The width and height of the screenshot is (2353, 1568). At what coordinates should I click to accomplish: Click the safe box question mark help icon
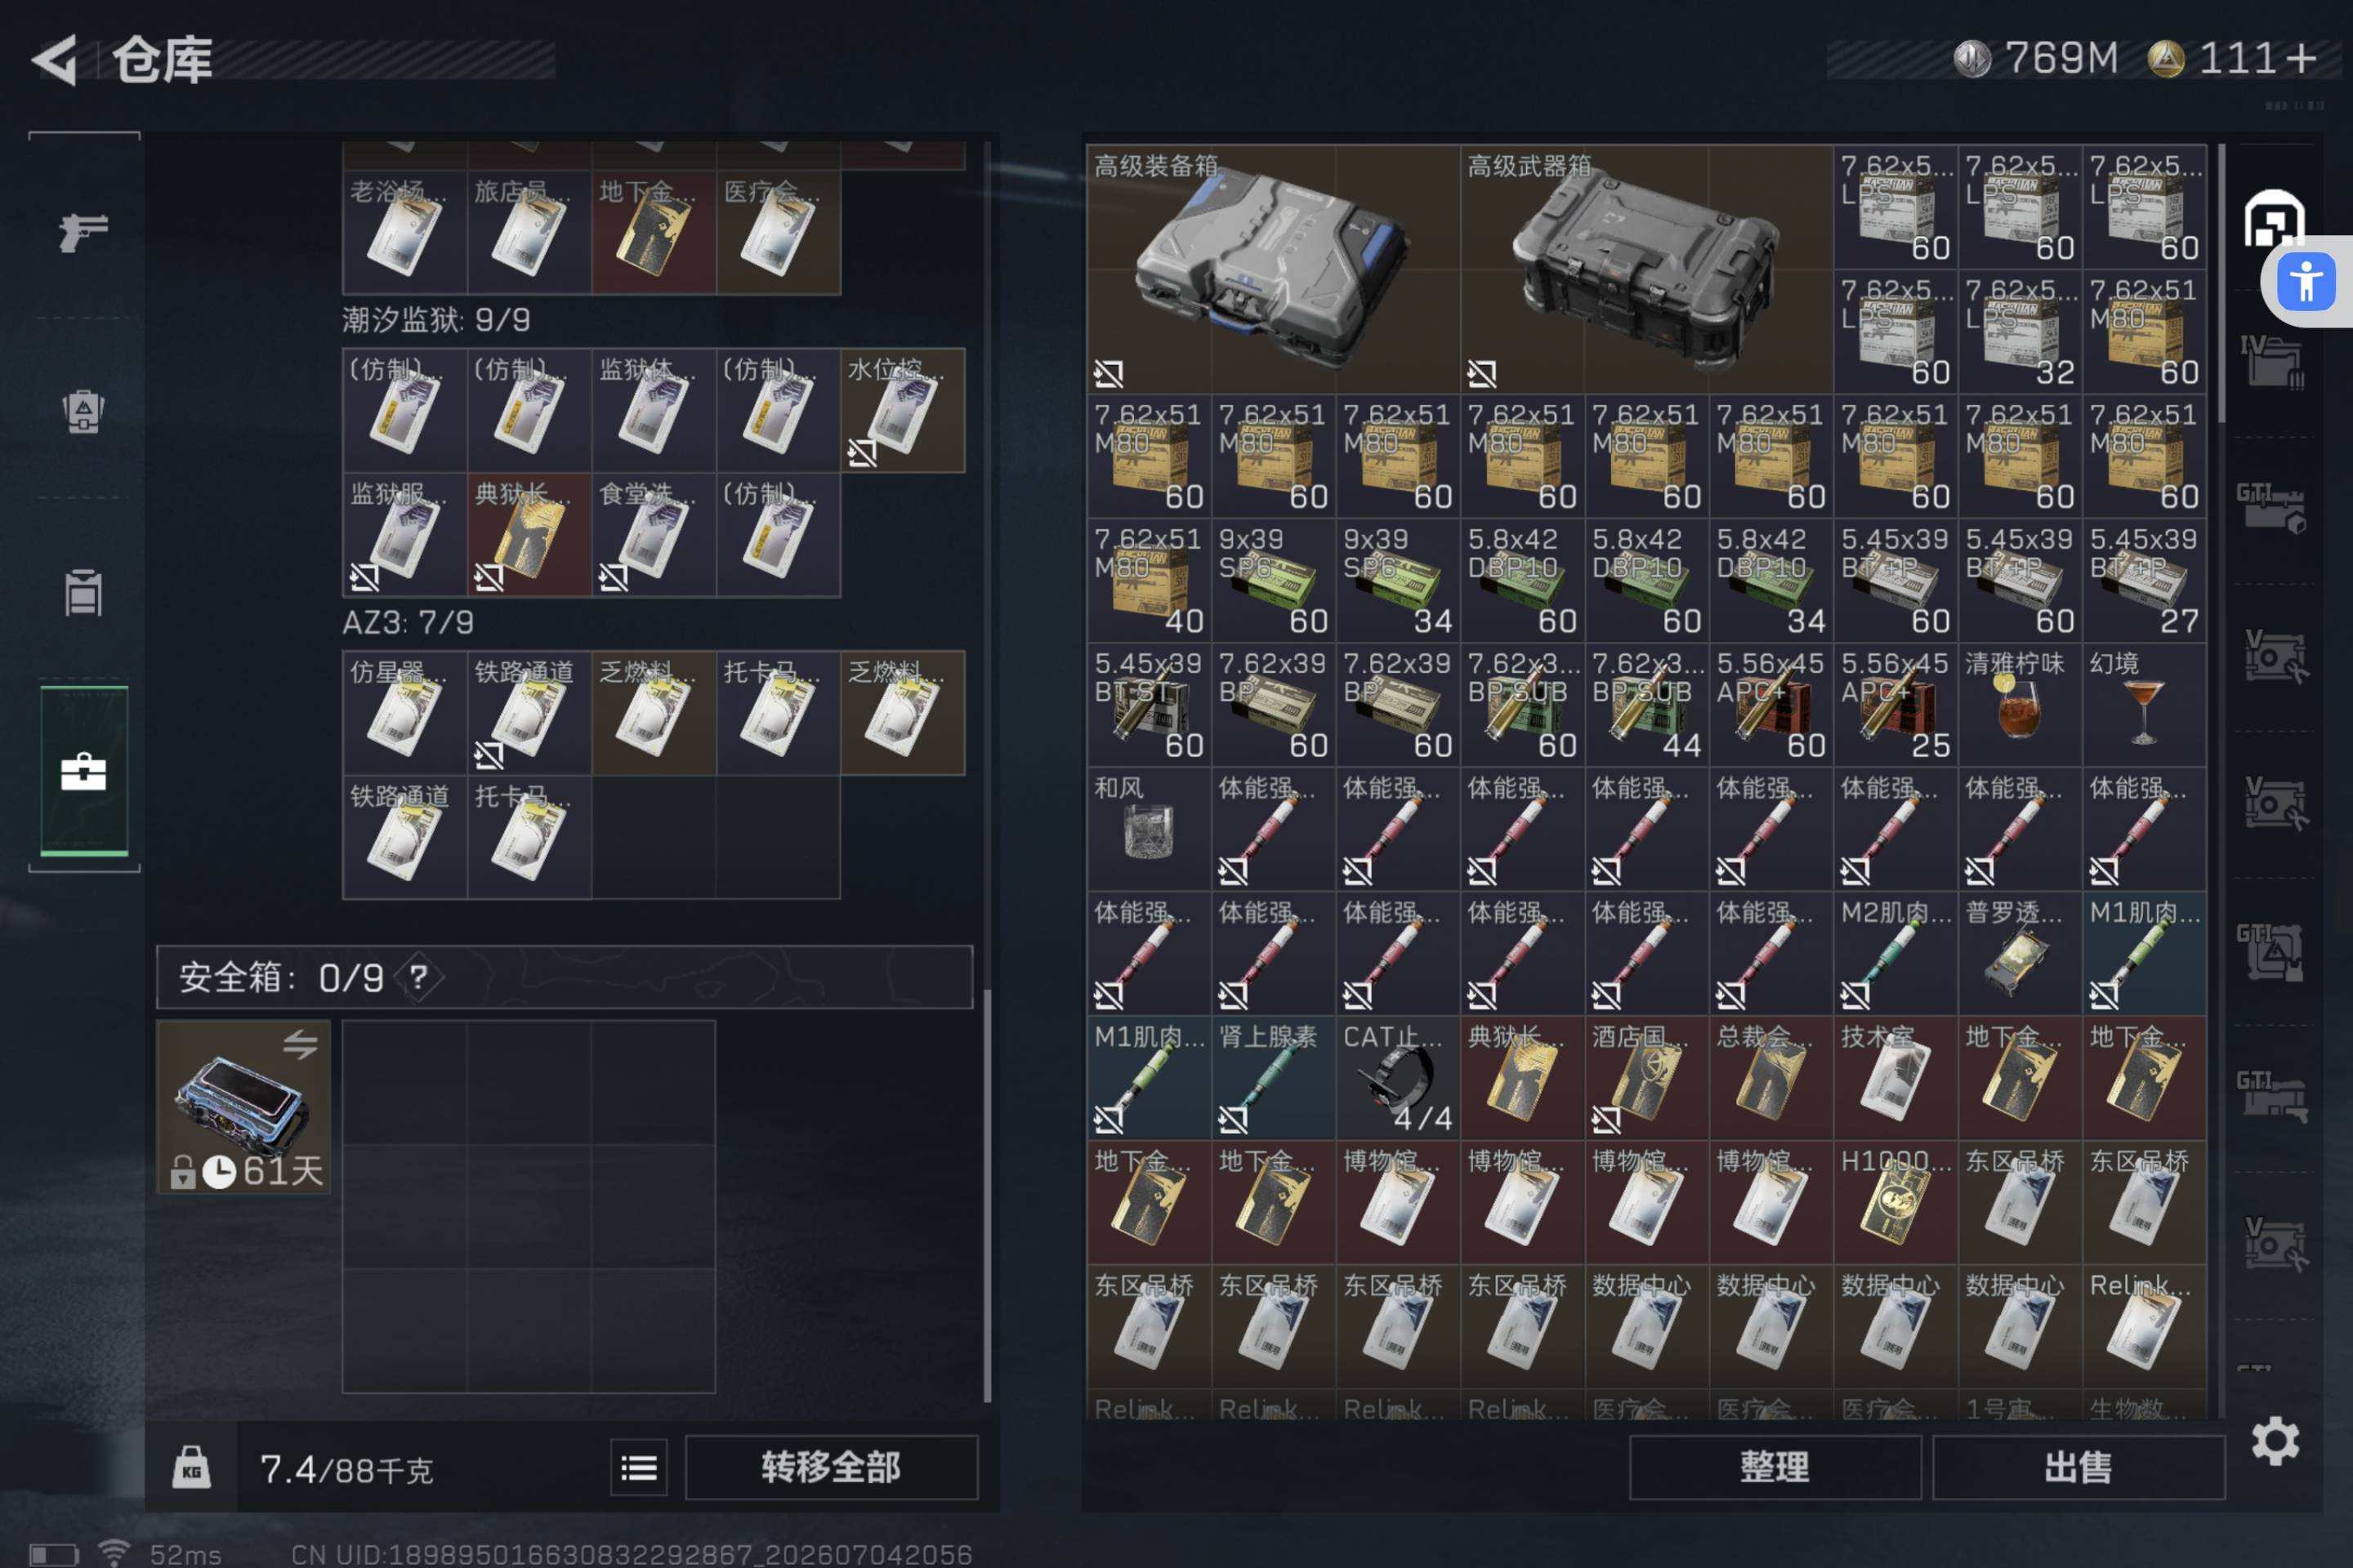419,977
